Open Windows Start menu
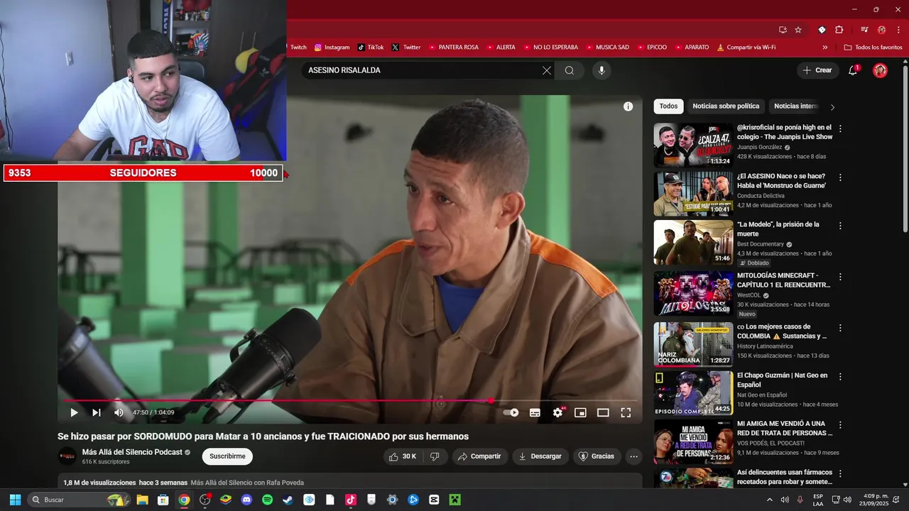909x511 pixels. point(15,500)
